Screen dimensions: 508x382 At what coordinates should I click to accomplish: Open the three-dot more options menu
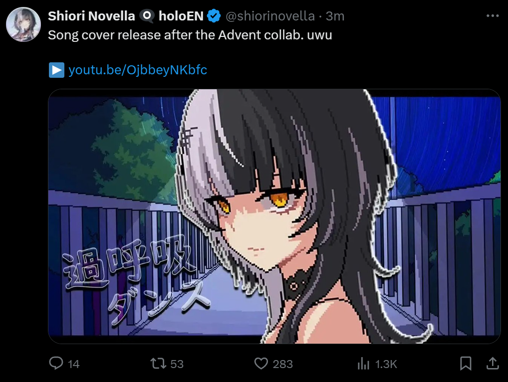click(493, 16)
